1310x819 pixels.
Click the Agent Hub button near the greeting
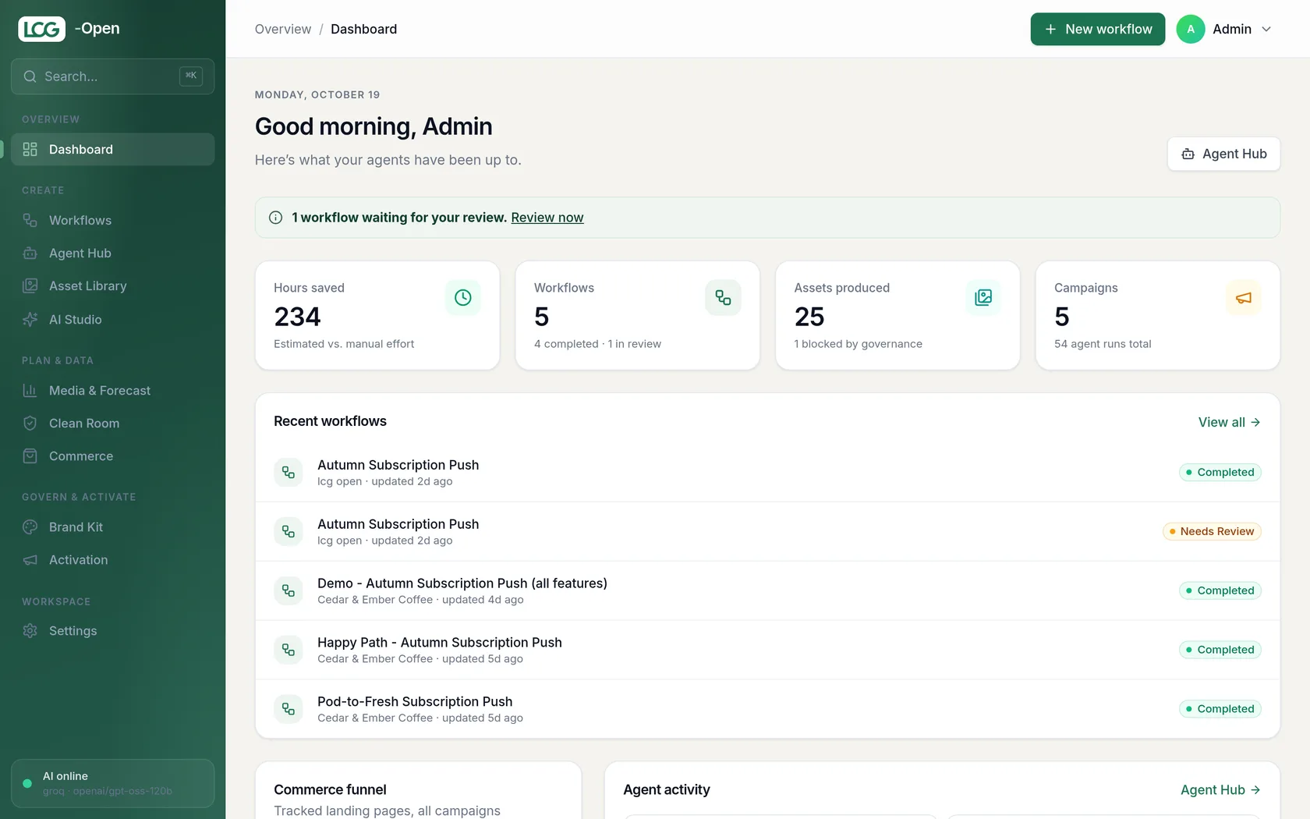coord(1223,154)
